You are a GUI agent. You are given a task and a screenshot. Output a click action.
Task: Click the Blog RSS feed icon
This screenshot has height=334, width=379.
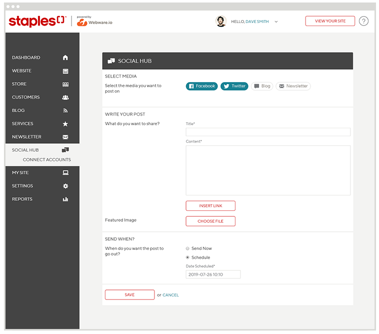65,111
